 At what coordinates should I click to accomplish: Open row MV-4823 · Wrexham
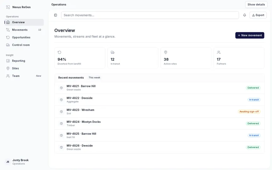[x=159, y=111]
